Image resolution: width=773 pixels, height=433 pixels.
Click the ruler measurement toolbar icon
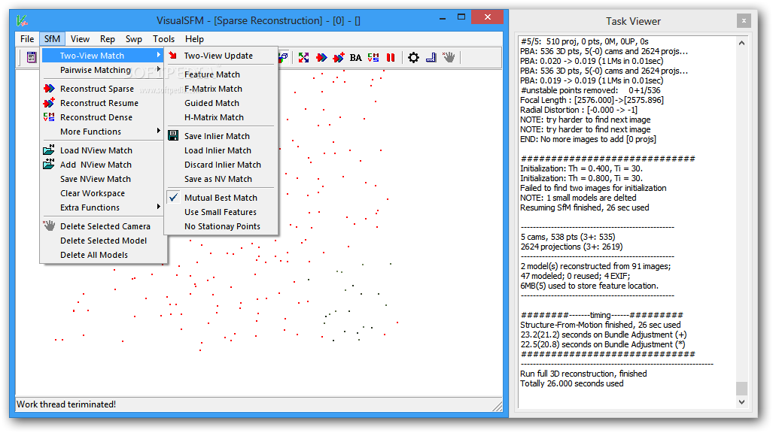tap(431, 58)
